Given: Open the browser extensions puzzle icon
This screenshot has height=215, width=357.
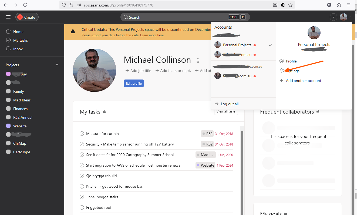Looking at the screenshot, I should coord(339,5).
